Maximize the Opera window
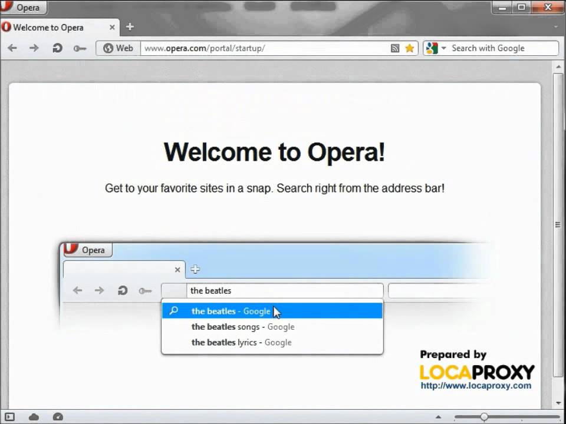The height and width of the screenshot is (424, 566). tap(521, 7)
